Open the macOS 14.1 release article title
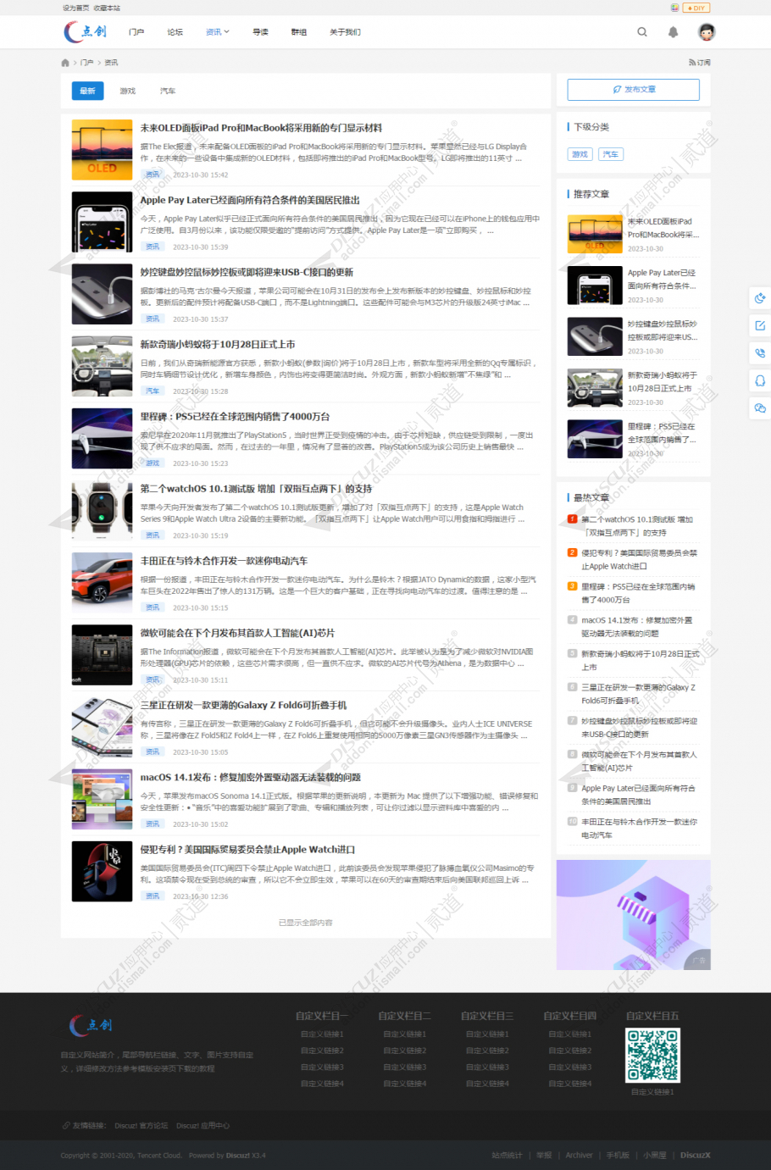The width and height of the screenshot is (771, 1170). [251, 777]
